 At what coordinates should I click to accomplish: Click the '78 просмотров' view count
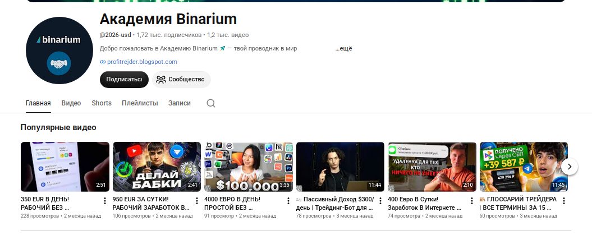314,216
